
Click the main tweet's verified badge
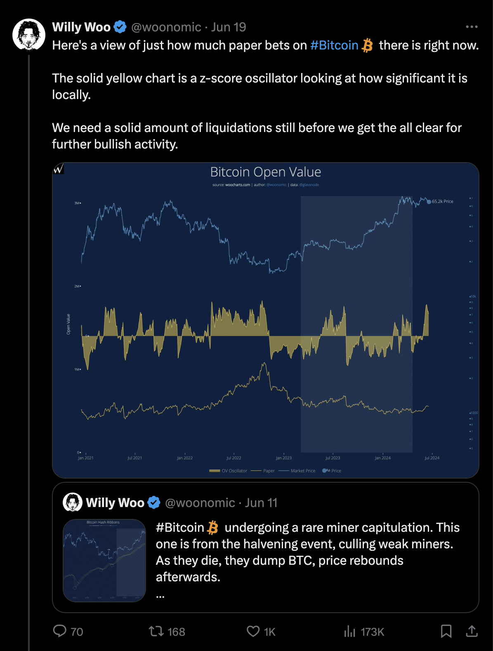[120, 27]
